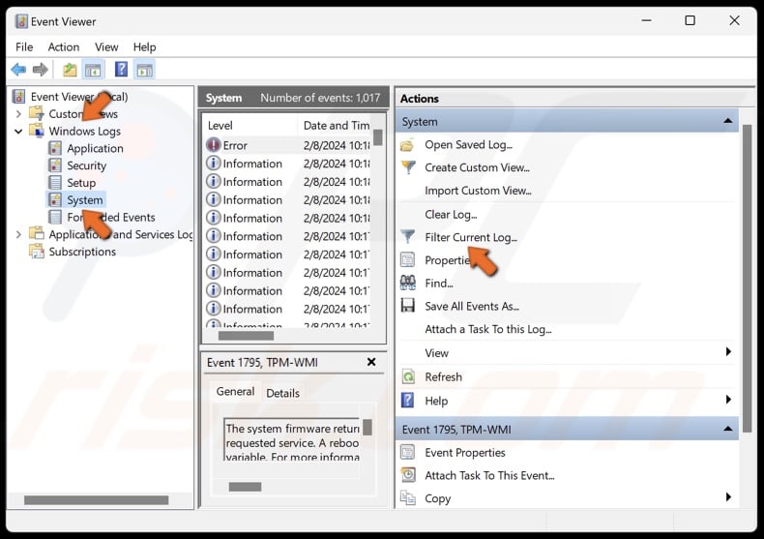Select Forwarded Events in tree
Screen dimensions: 764x539
(111, 218)
